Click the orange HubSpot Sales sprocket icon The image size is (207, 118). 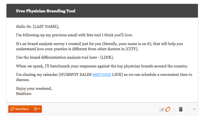click(x=168, y=109)
